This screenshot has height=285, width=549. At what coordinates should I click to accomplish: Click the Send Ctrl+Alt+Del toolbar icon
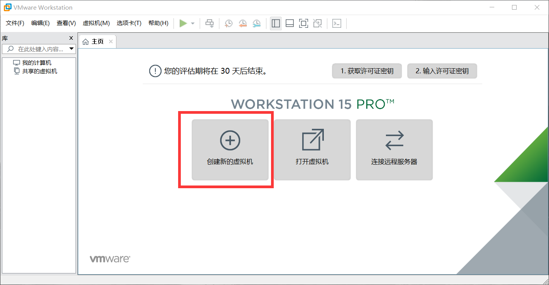pyautogui.click(x=209, y=24)
